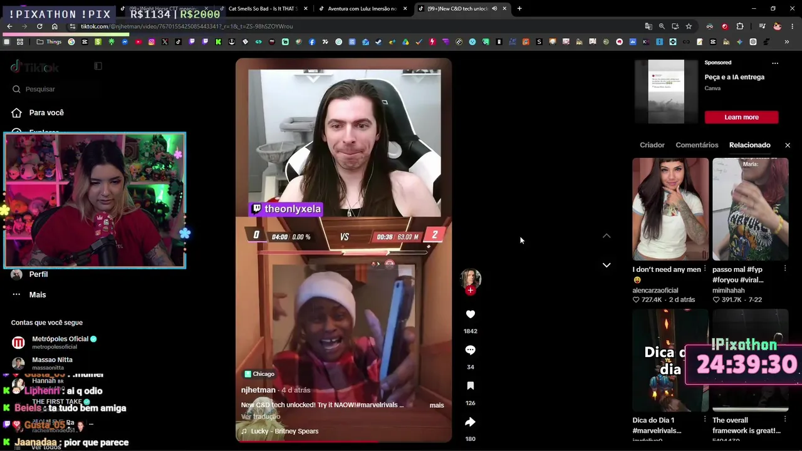Visit alencarzaoficial creator link
This screenshot has width=802, height=451.
click(x=655, y=291)
